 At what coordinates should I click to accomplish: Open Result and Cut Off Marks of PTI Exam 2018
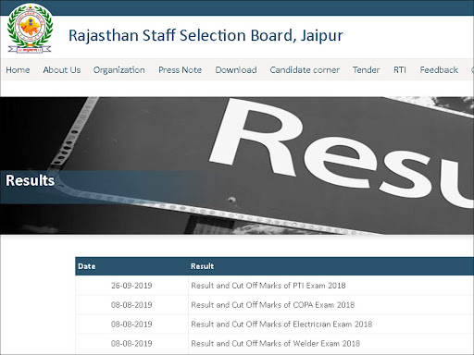(268, 286)
